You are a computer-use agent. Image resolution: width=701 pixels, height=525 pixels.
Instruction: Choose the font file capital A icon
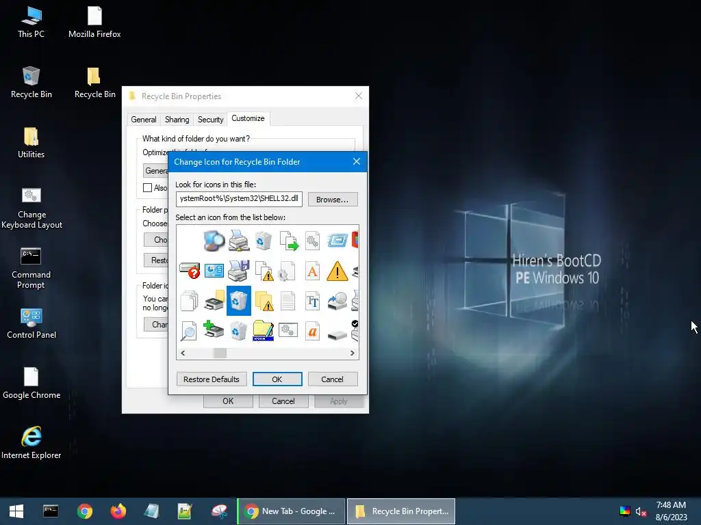(312, 271)
